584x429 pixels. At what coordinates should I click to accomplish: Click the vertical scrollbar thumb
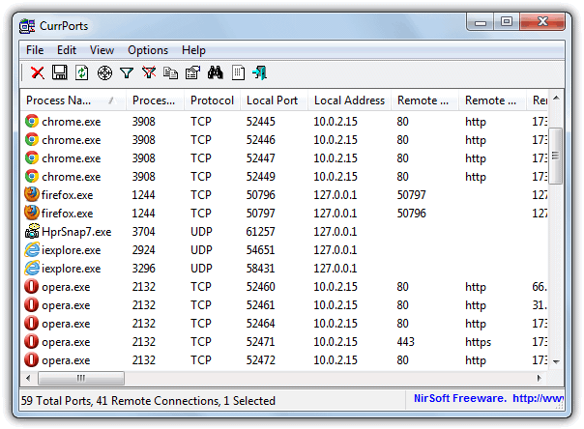click(555, 156)
